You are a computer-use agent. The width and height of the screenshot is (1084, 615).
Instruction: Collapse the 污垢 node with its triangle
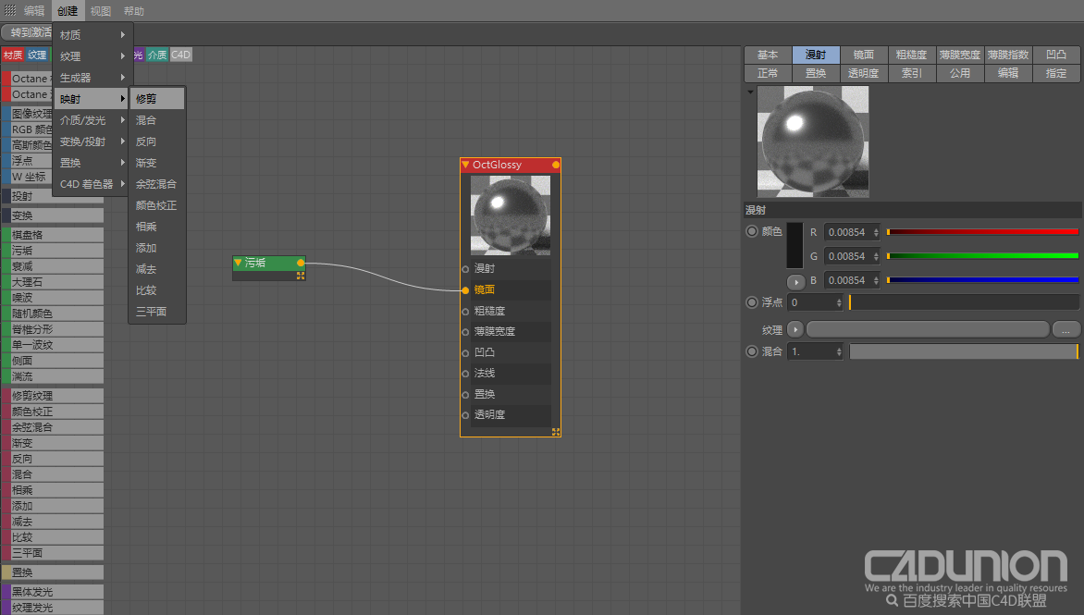[x=238, y=263]
